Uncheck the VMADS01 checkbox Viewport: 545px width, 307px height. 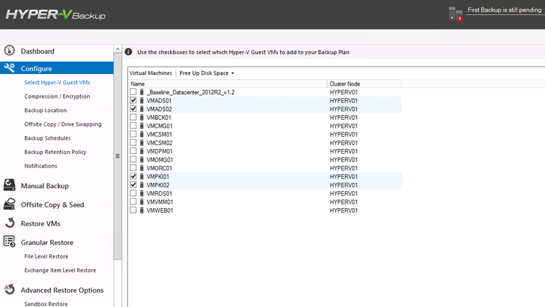point(133,100)
